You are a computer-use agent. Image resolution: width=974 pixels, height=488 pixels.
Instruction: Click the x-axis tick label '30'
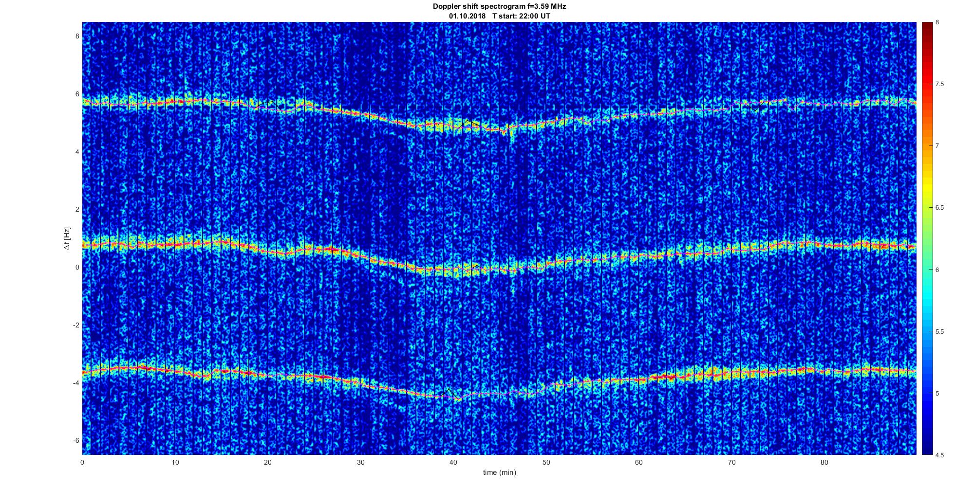tap(360, 462)
